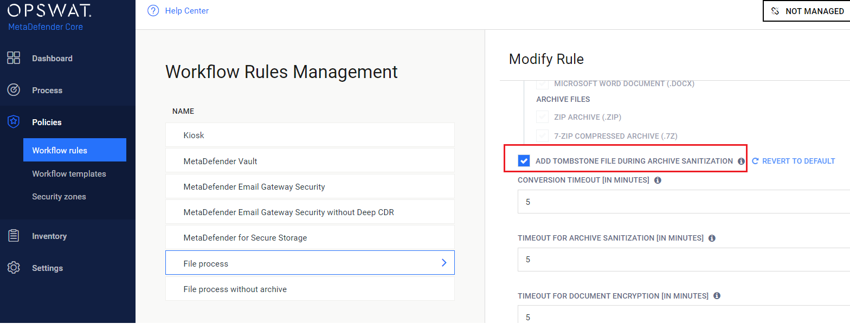Click the OPSWAT MetaDefender Core logo

[49, 17]
